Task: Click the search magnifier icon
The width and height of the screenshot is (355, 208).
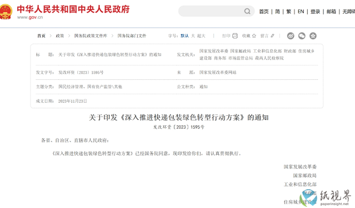Action: 247,11
